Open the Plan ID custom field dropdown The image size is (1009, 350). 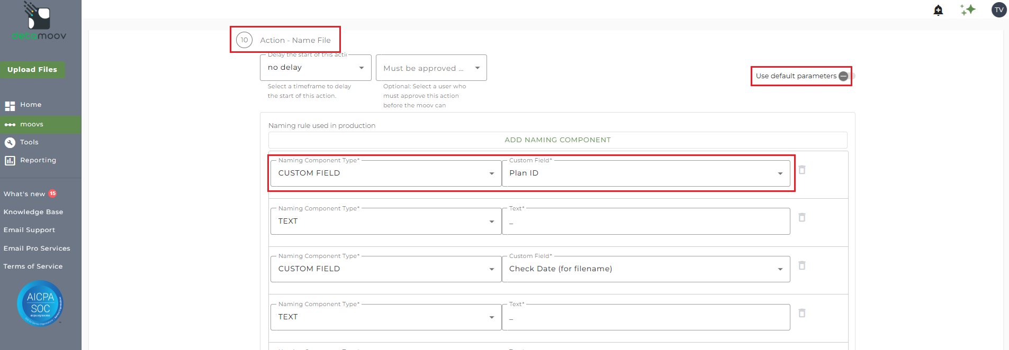(645, 173)
